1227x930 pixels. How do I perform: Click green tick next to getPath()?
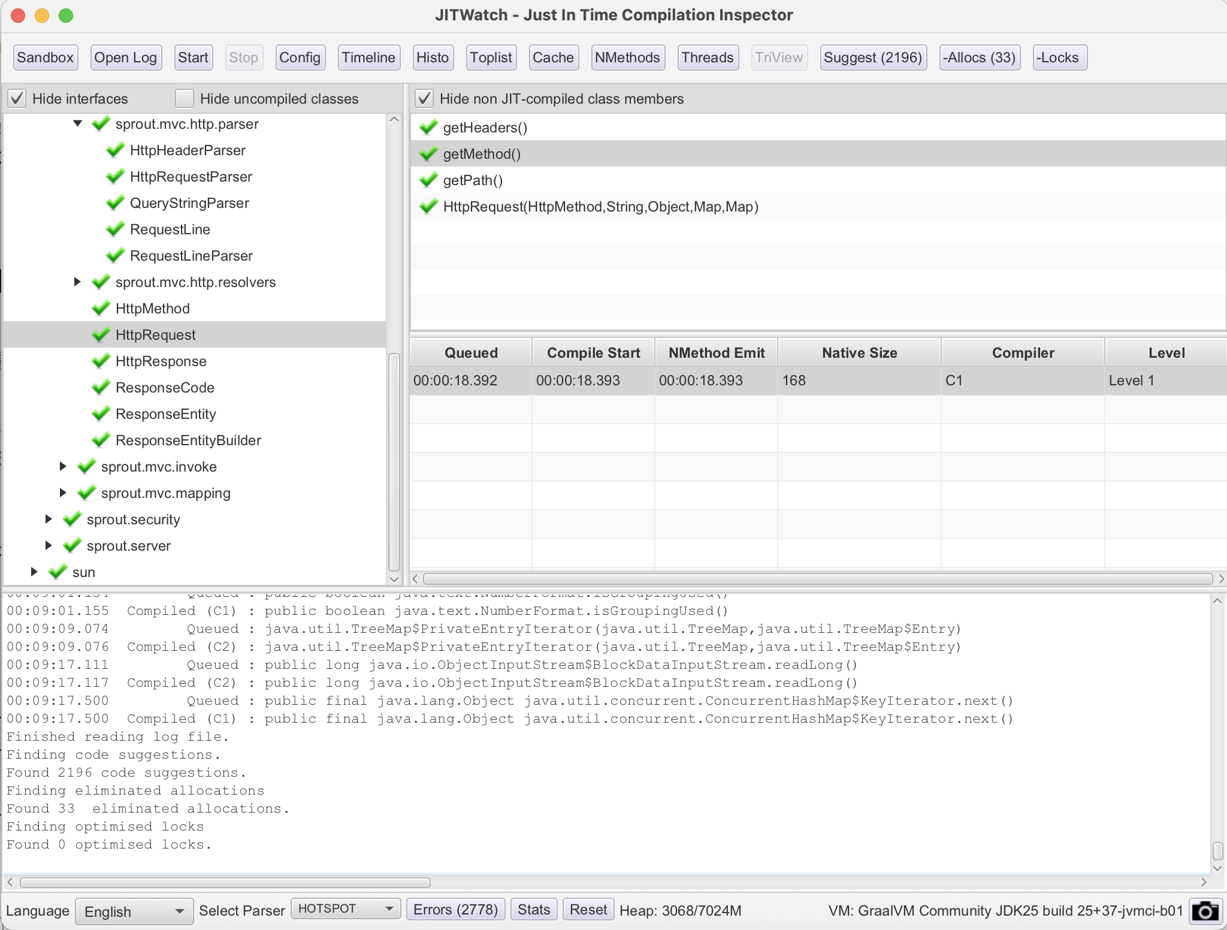[x=428, y=180]
